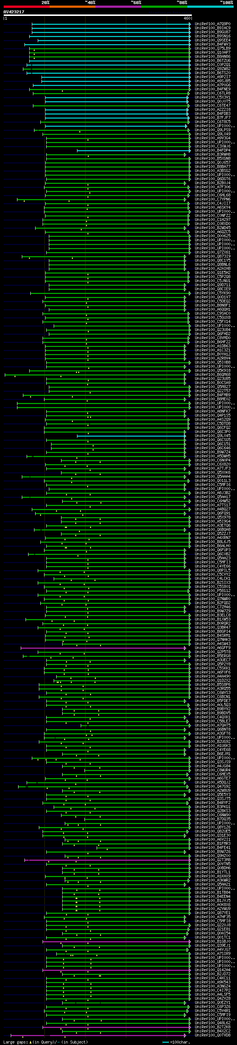This screenshot has width=237, height=1045.
Task: Click hit label UniRef100_Q8BNL6
Action: 212,265
